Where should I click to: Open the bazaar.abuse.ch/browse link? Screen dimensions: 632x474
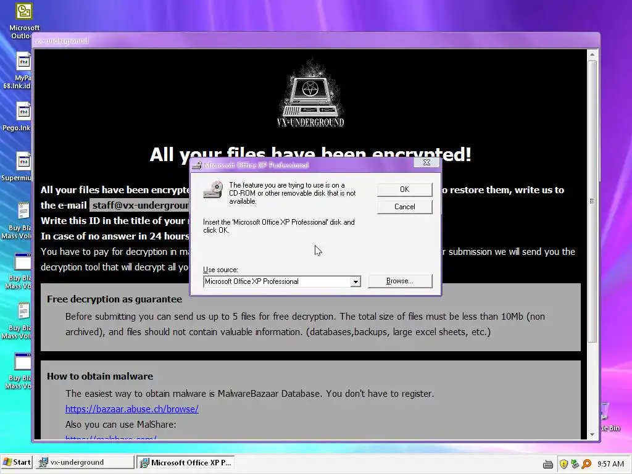point(132,409)
